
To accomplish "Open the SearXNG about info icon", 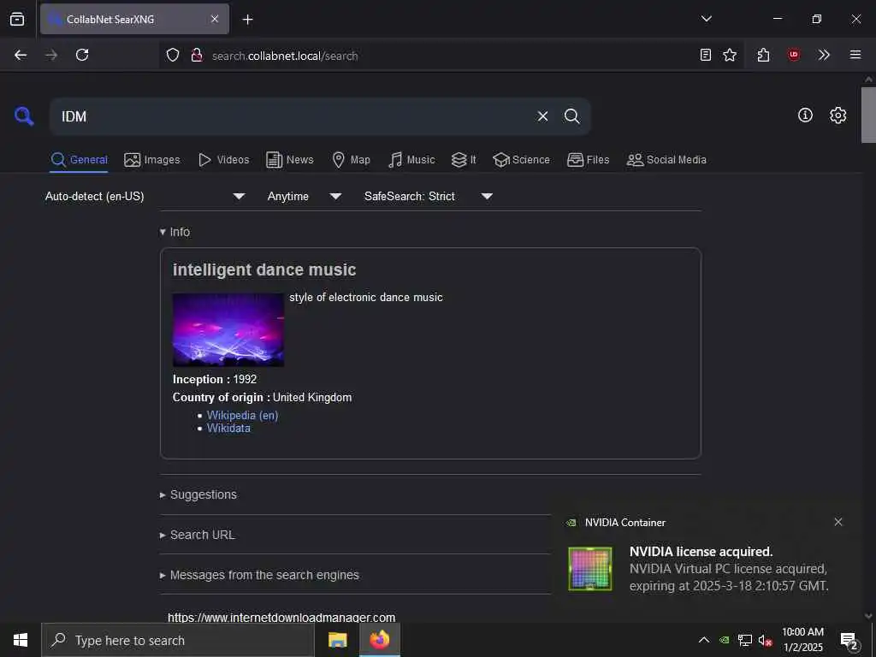I will pos(805,115).
